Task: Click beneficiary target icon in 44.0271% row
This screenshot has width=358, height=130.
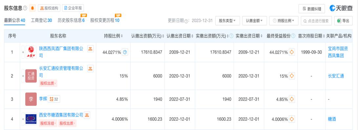Action: click(292, 52)
